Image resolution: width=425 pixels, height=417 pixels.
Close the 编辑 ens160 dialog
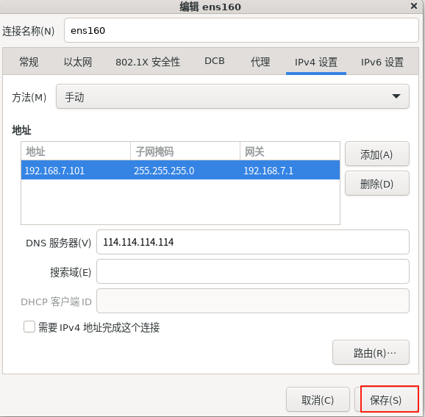(x=414, y=6)
